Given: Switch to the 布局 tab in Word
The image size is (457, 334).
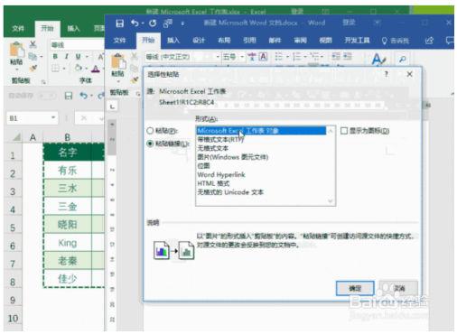Looking at the screenshot, I should tap(224, 41).
